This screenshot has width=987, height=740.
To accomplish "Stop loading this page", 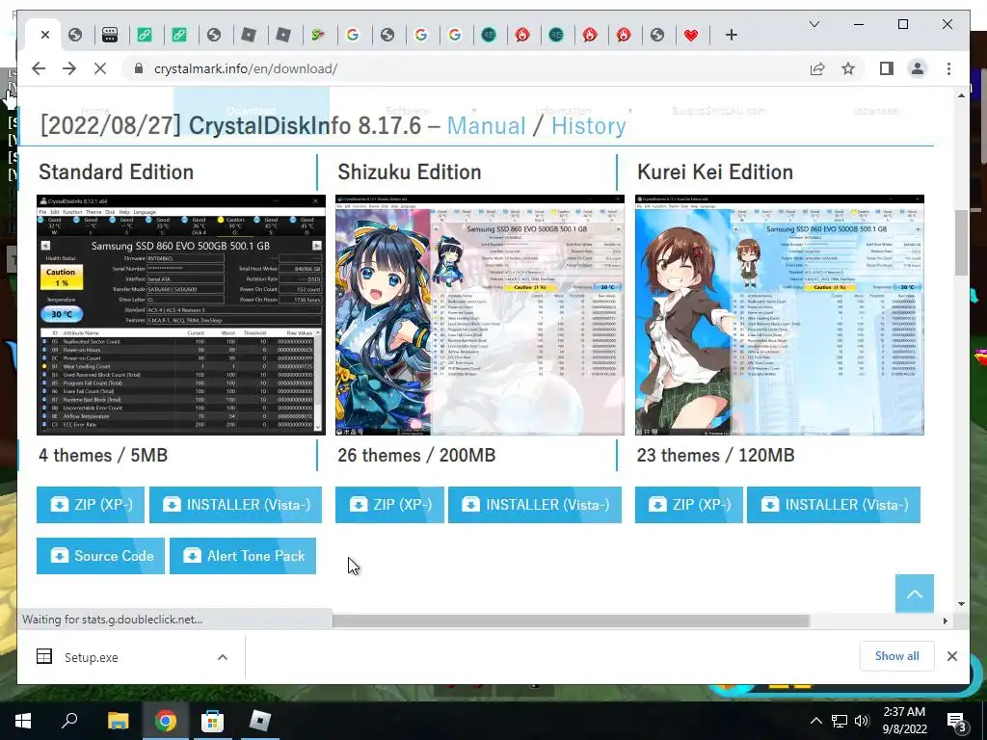I will [100, 68].
